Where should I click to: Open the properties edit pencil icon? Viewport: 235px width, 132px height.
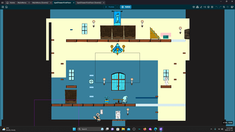point(201,7)
